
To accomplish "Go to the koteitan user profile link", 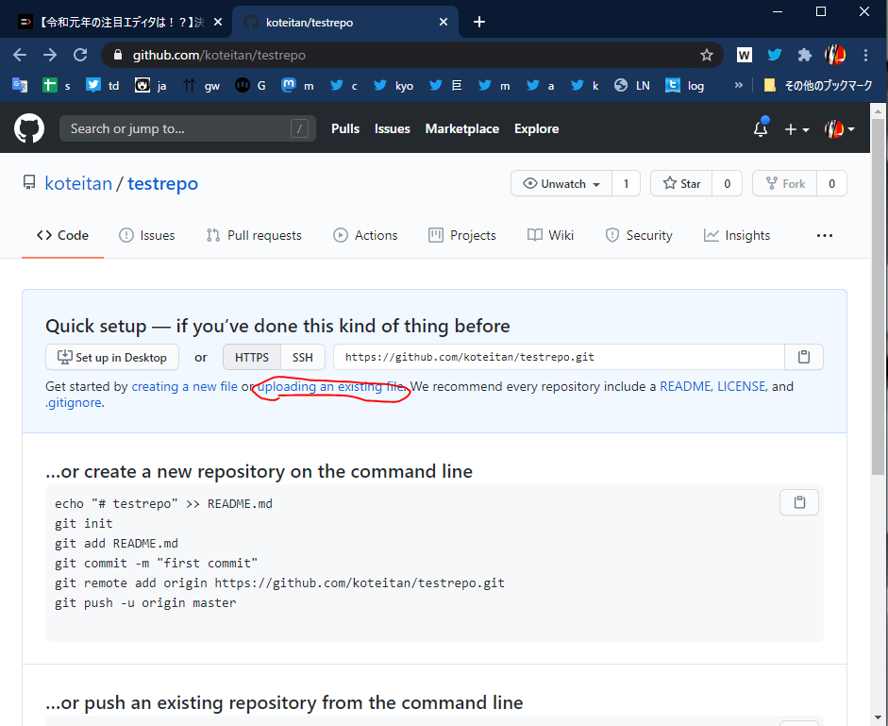I will pos(78,184).
